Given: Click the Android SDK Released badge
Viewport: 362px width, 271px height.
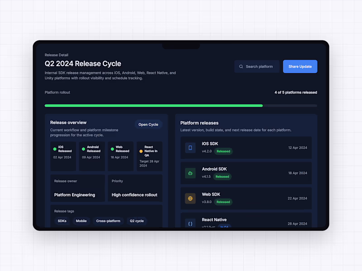Looking at the screenshot, I should coord(222,177).
